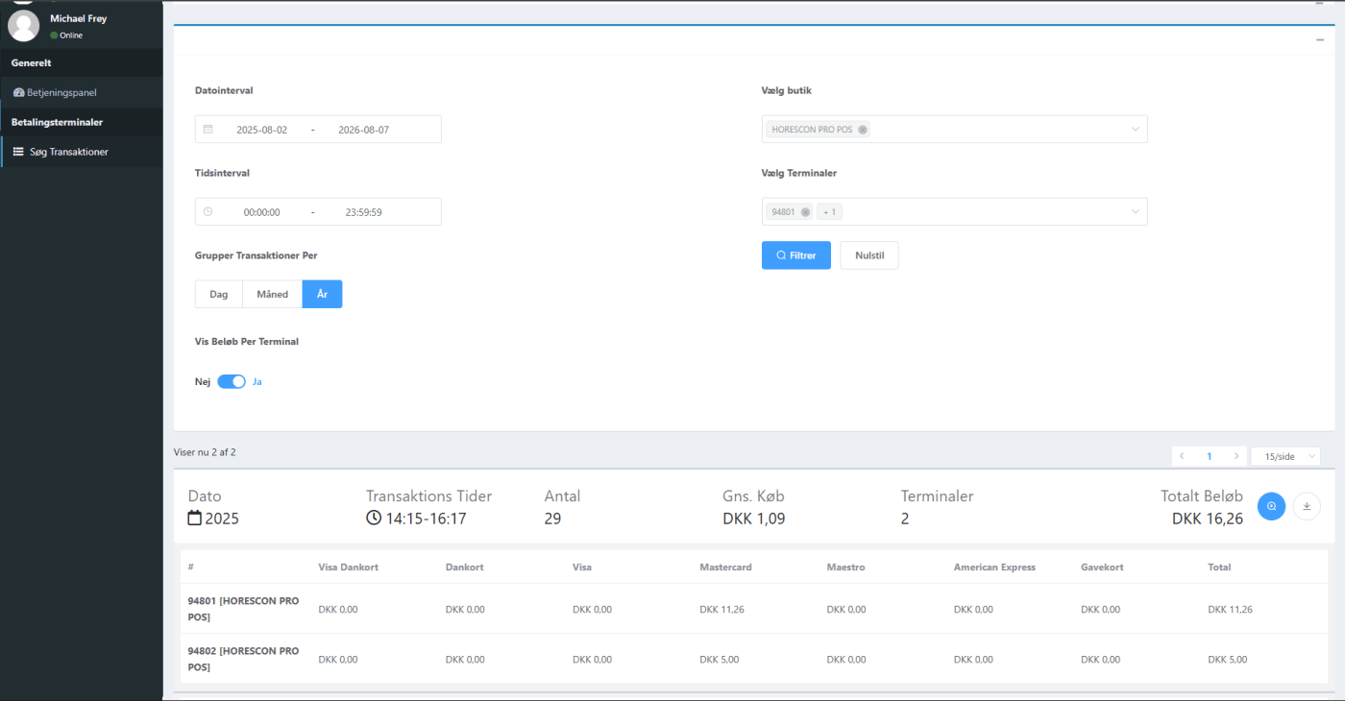Click the Filtrer button
Screen dimensions: 1345x701
(796, 255)
